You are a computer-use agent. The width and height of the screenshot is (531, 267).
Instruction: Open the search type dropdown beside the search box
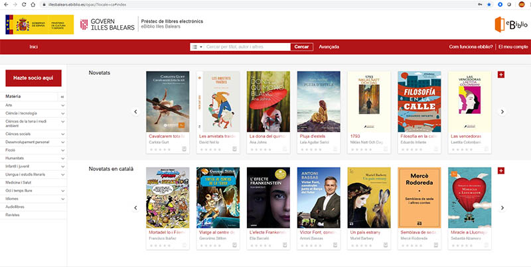point(197,47)
